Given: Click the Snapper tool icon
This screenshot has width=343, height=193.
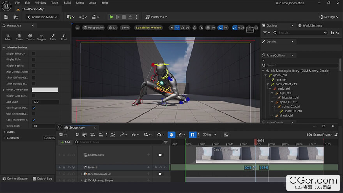Looking at the screenshot, I should (x=41, y=37).
